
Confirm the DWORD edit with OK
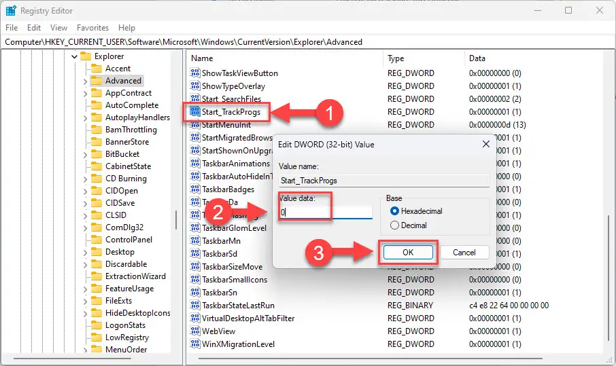pos(408,252)
